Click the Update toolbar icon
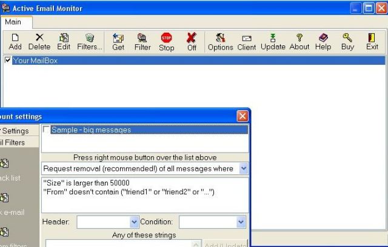This screenshot has width=388, height=247. tap(273, 38)
